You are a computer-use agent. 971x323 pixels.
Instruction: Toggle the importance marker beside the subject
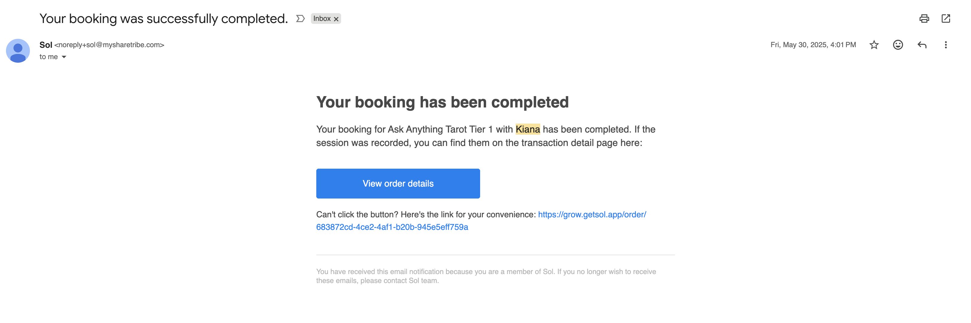(x=300, y=19)
